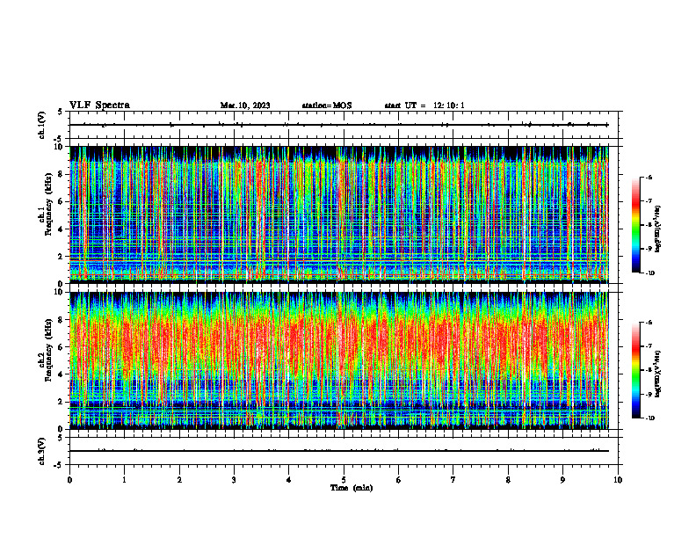The width and height of the screenshot is (696, 538).
Task: Click the start UT time label
Action: 424,105
